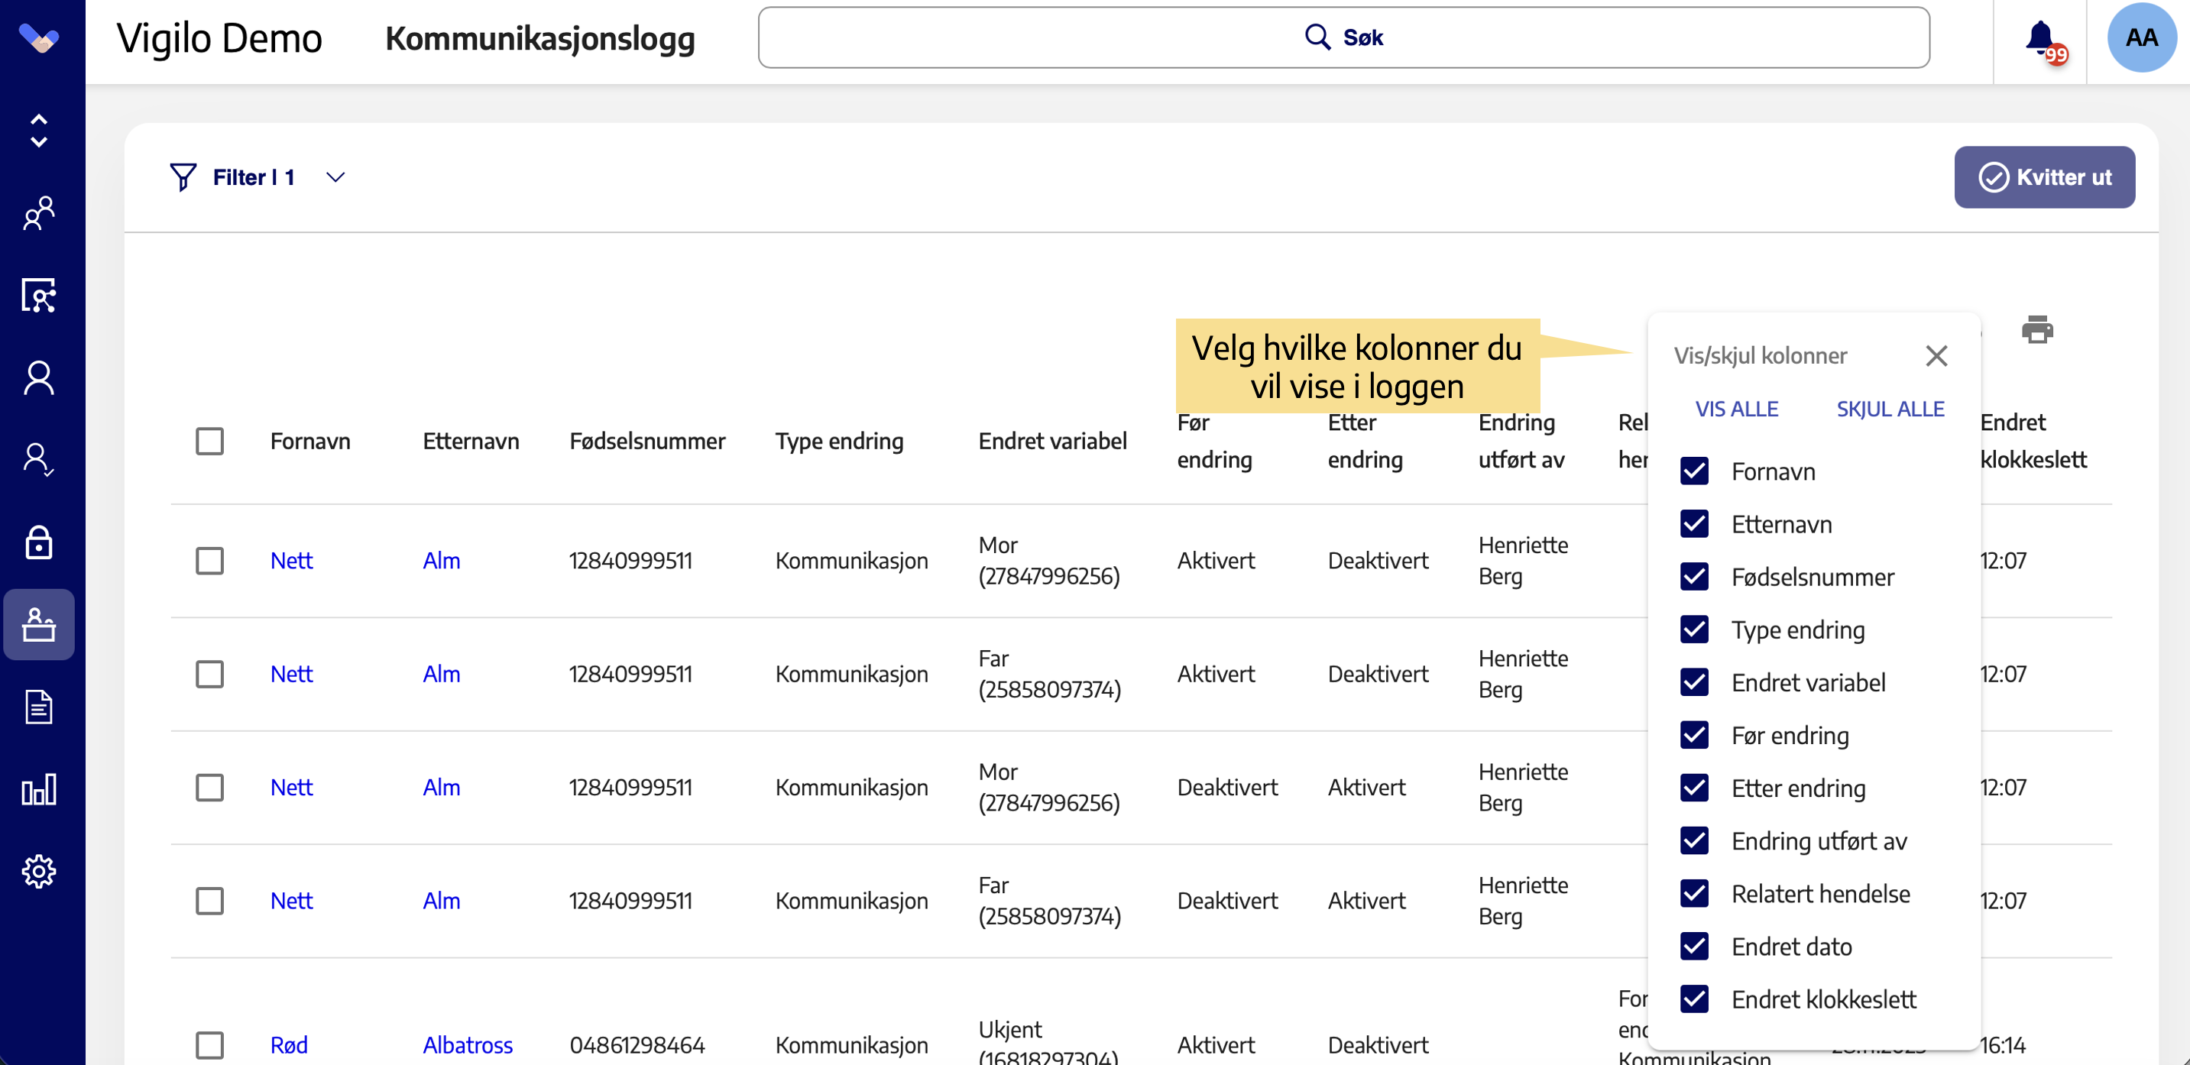Click the filter funnel icon

pos(183,176)
